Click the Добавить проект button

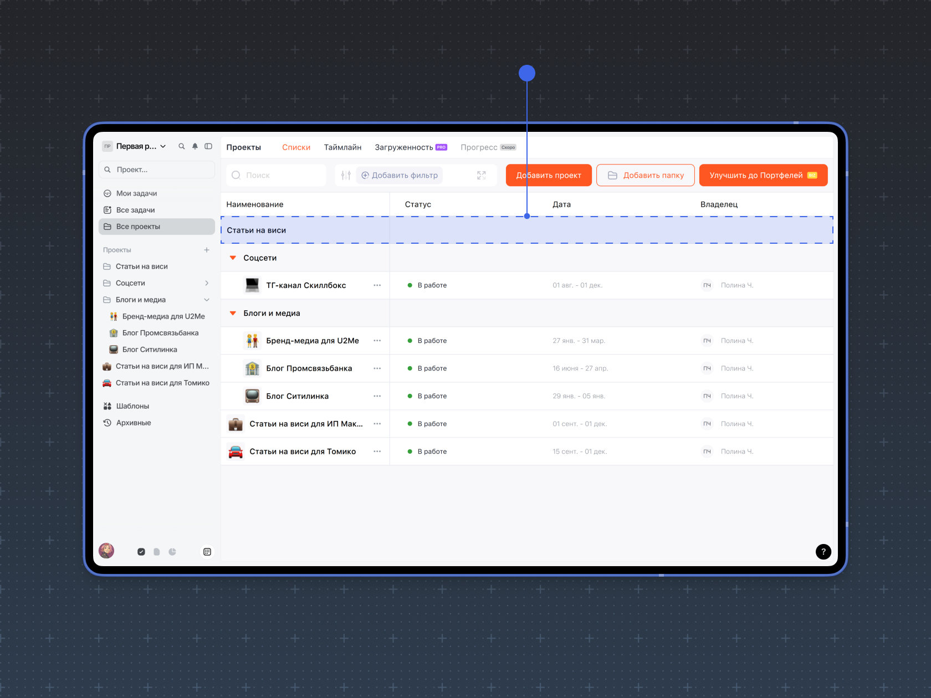tap(548, 175)
